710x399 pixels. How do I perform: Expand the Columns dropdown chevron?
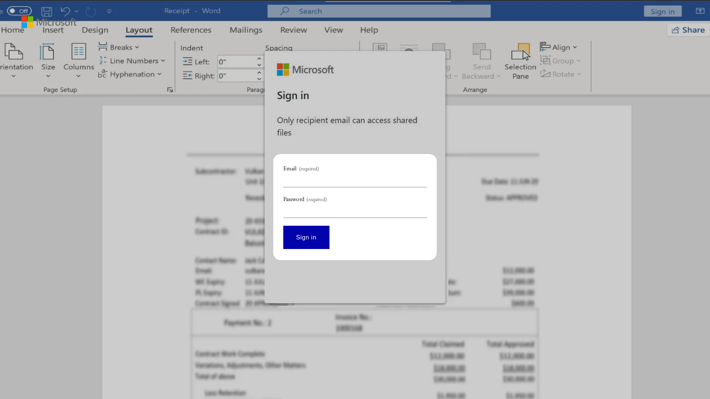[x=78, y=76]
